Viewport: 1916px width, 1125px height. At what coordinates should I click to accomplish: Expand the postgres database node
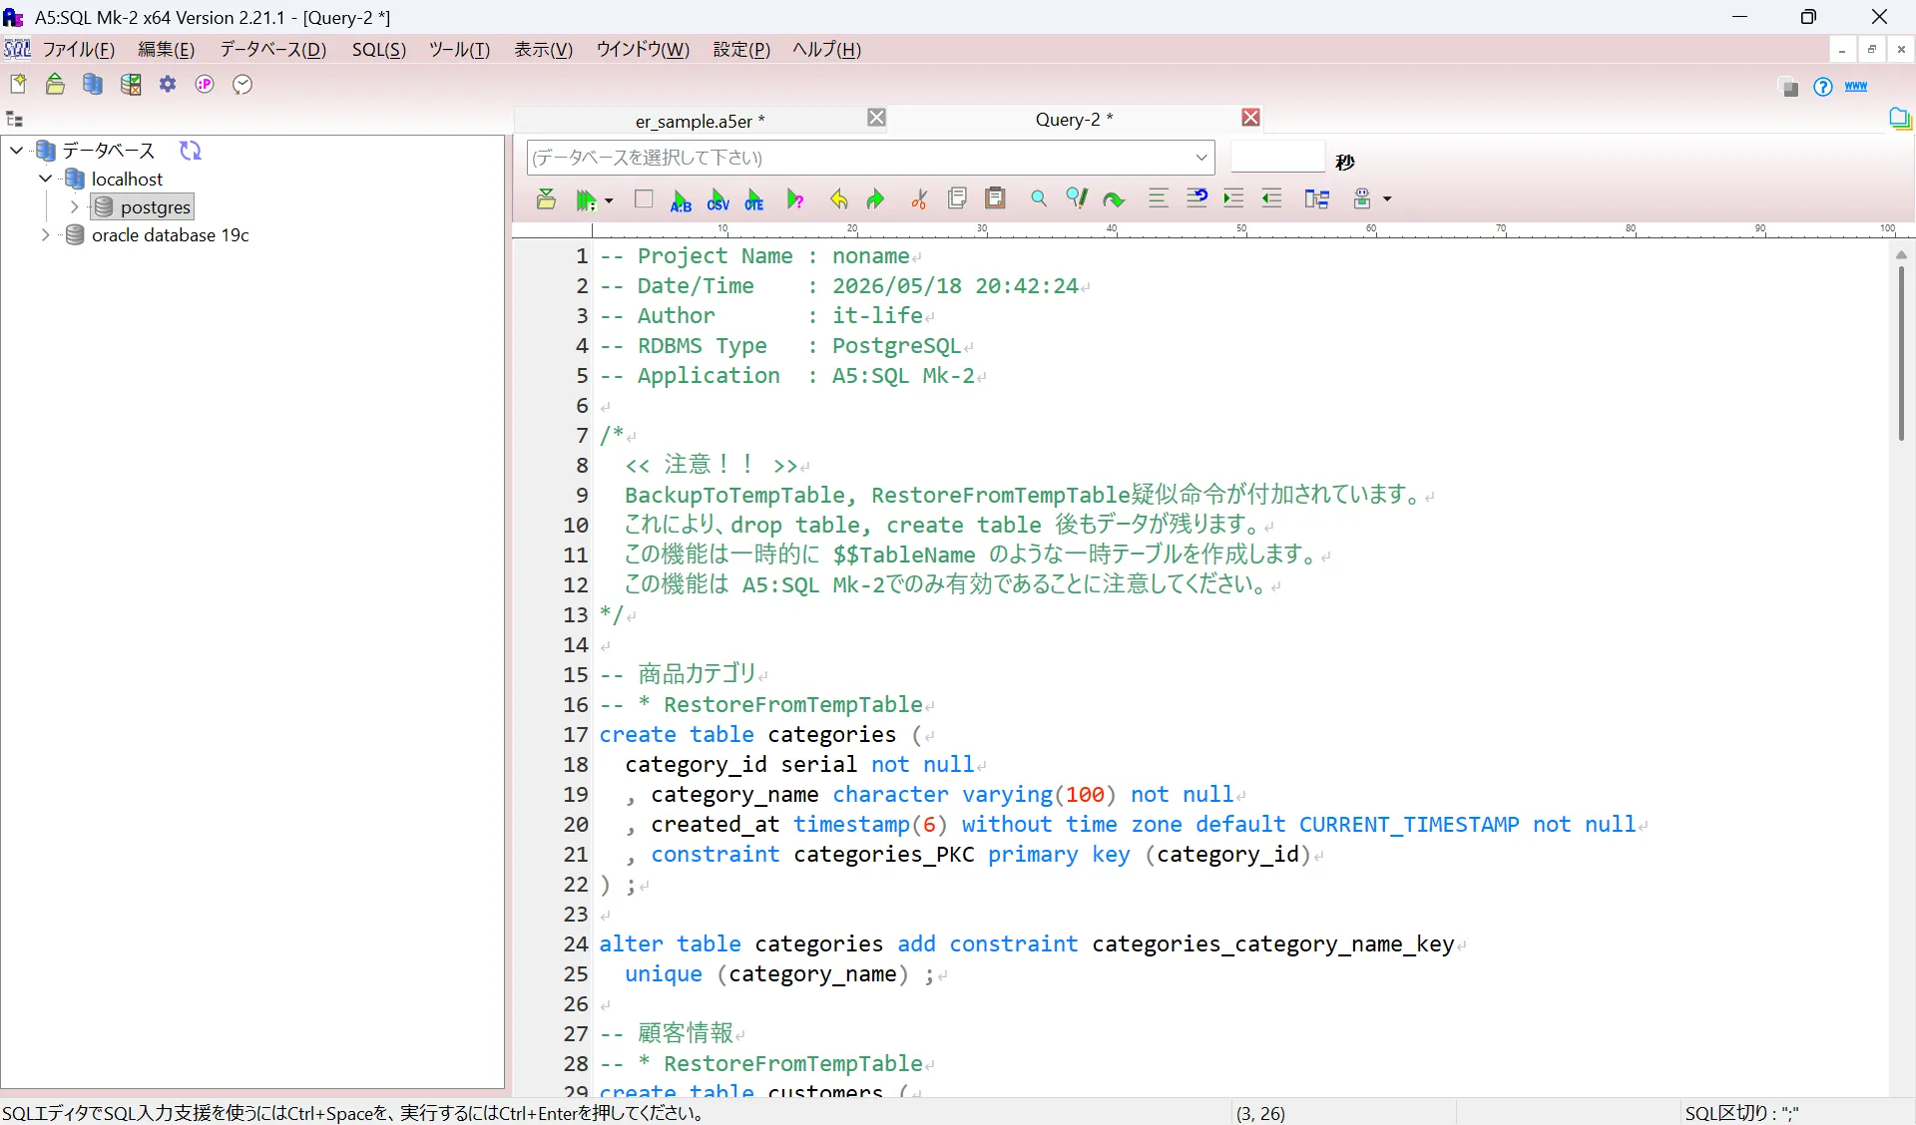click(74, 207)
